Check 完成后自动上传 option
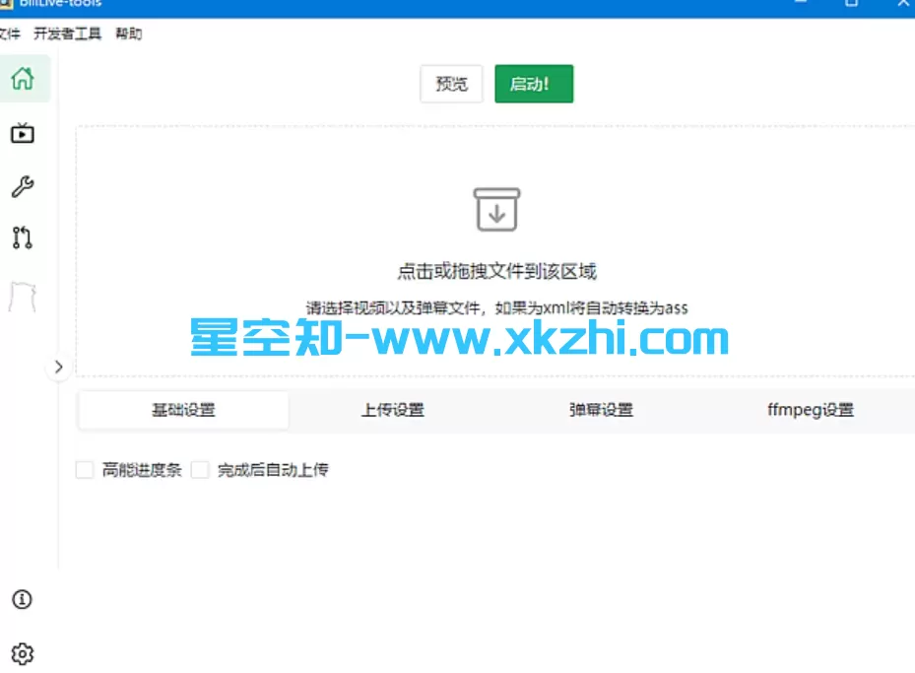 [x=201, y=470]
